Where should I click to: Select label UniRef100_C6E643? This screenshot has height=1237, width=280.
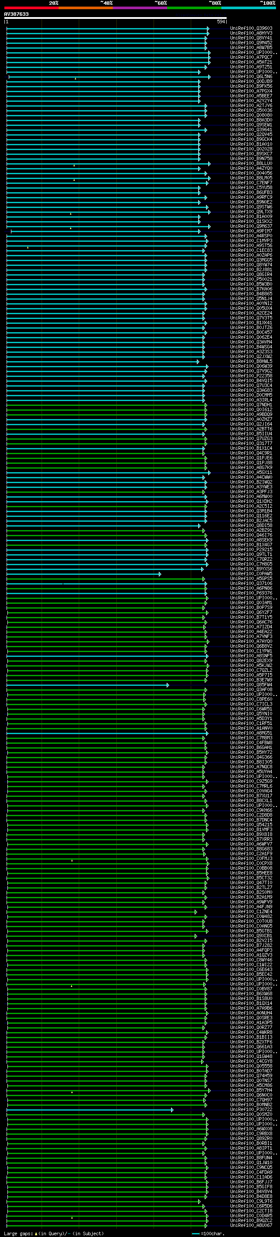pos(251,969)
